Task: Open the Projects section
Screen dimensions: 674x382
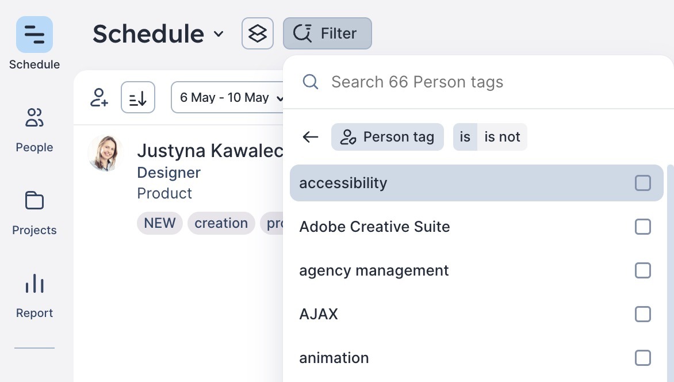Action: [x=34, y=201]
